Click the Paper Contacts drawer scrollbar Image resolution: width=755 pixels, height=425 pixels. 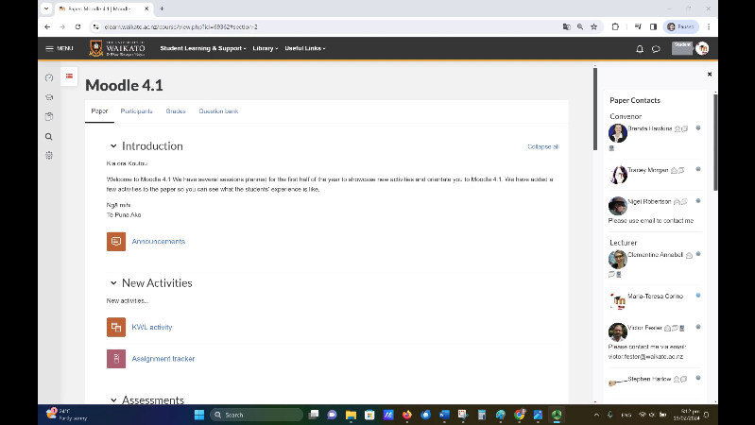click(x=715, y=143)
